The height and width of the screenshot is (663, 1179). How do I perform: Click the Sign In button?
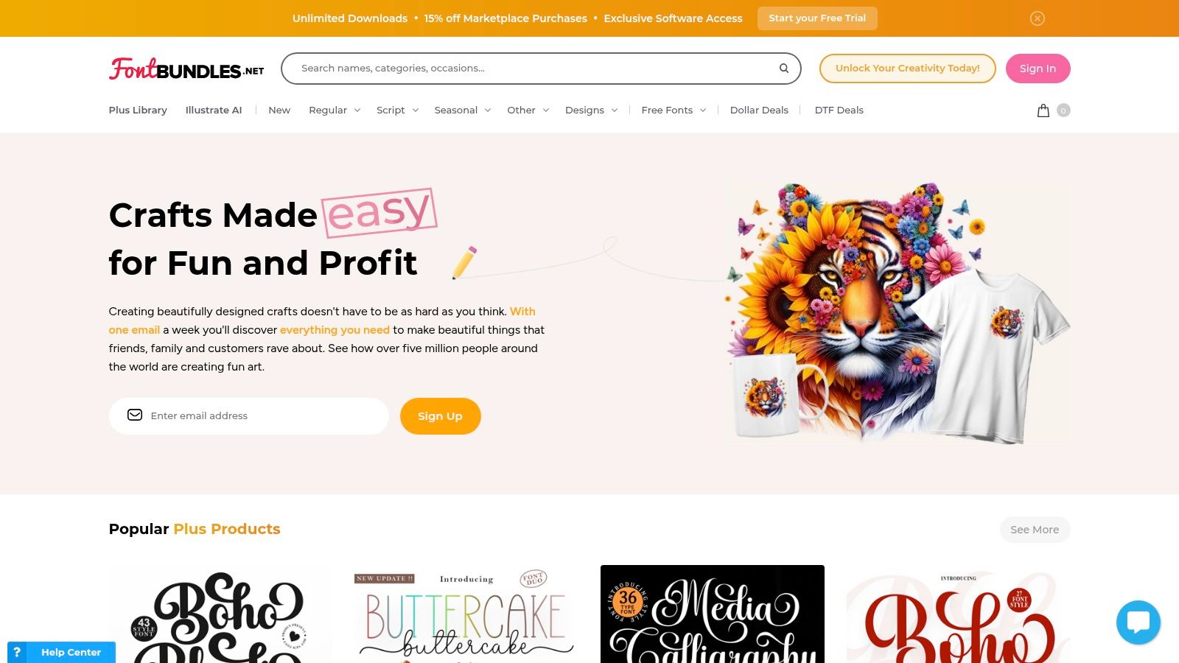click(1038, 69)
